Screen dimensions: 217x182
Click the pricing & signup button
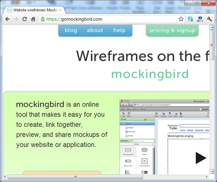click(x=172, y=31)
